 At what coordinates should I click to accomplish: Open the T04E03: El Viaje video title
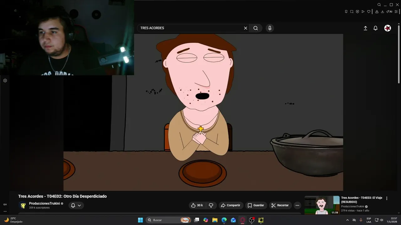tap(362, 200)
